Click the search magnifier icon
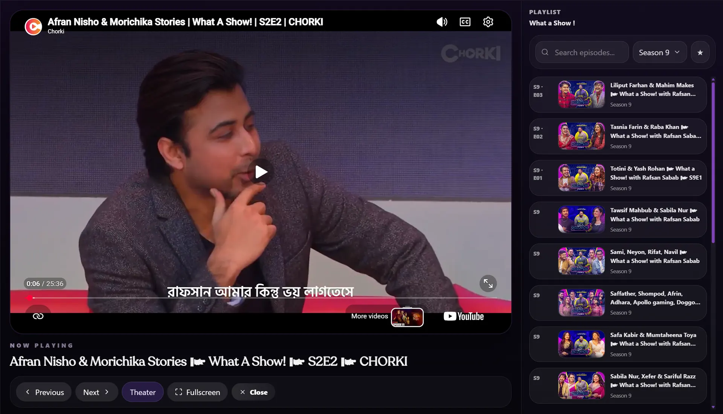 coord(545,52)
